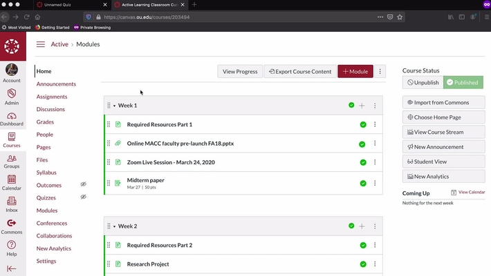
Task: Add an item to Week 1 module
Action: (x=362, y=106)
